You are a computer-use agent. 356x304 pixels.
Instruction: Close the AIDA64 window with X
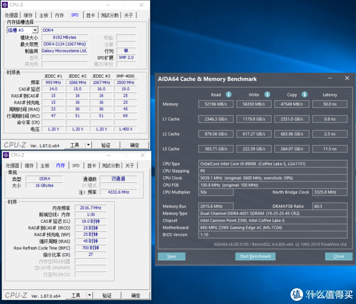[347, 78]
